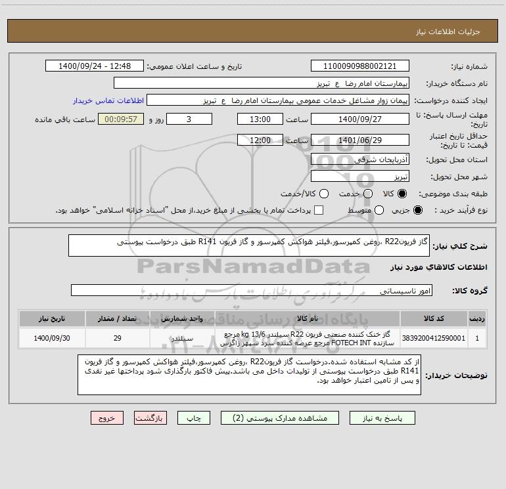Image resolution: width=506 pixels, height=489 pixels.
Task: Toggle the اسناد خزانه اسلامی payment checkbox
Action: coord(319,210)
